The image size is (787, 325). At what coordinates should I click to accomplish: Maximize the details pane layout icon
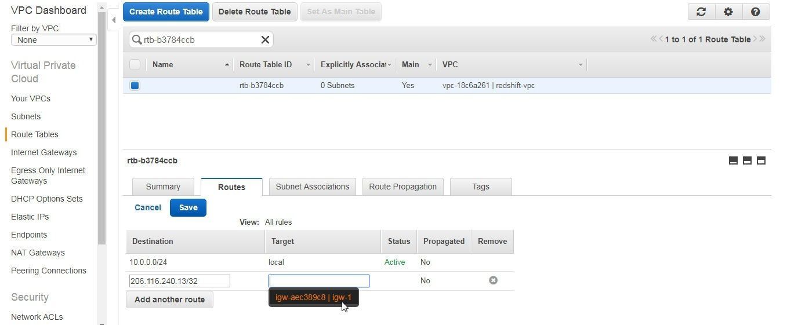point(761,160)
